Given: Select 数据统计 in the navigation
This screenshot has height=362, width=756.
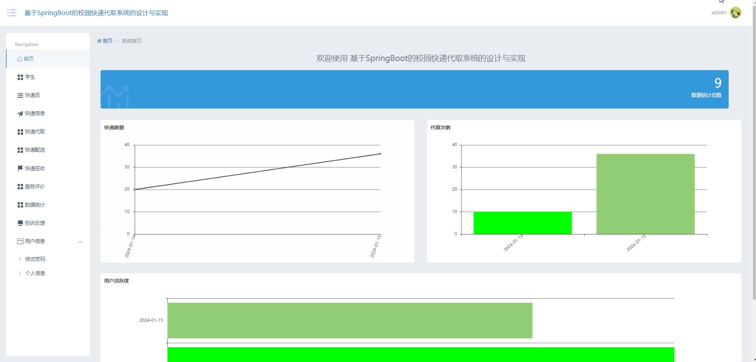Looking at the screenshot, I should (48, 205).
